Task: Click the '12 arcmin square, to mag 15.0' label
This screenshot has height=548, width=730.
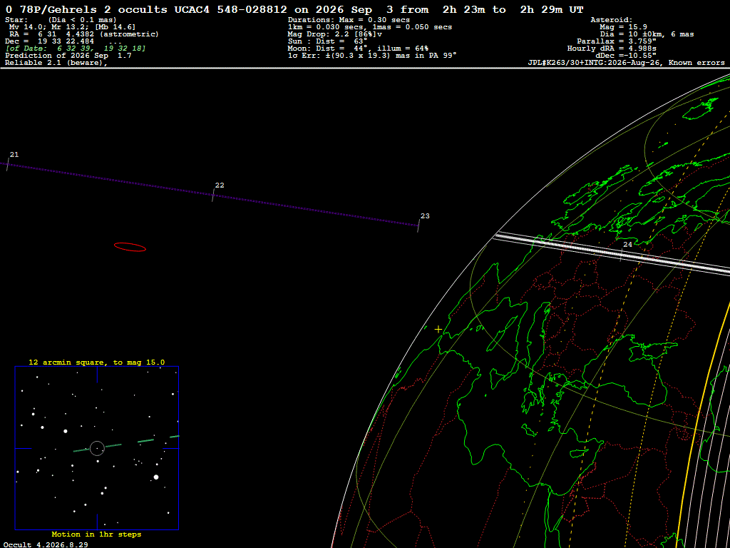Action: [x=97, y=362]
